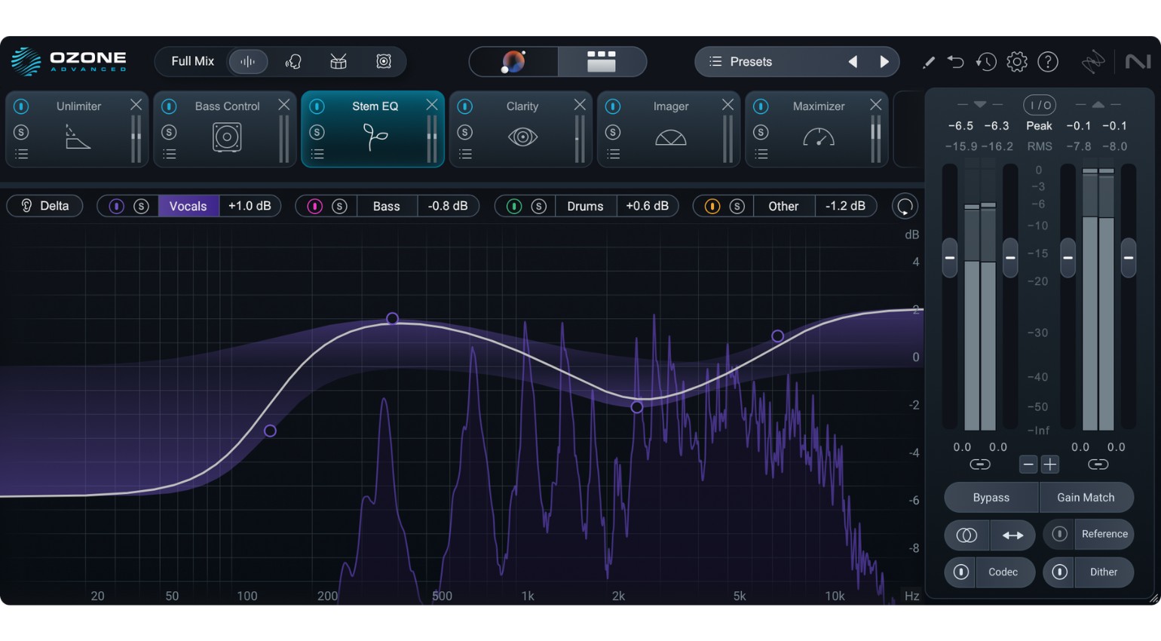This screenshot has width=1161, height=641.
Task: Open the help question mark icon
Action: [1048, 62]
